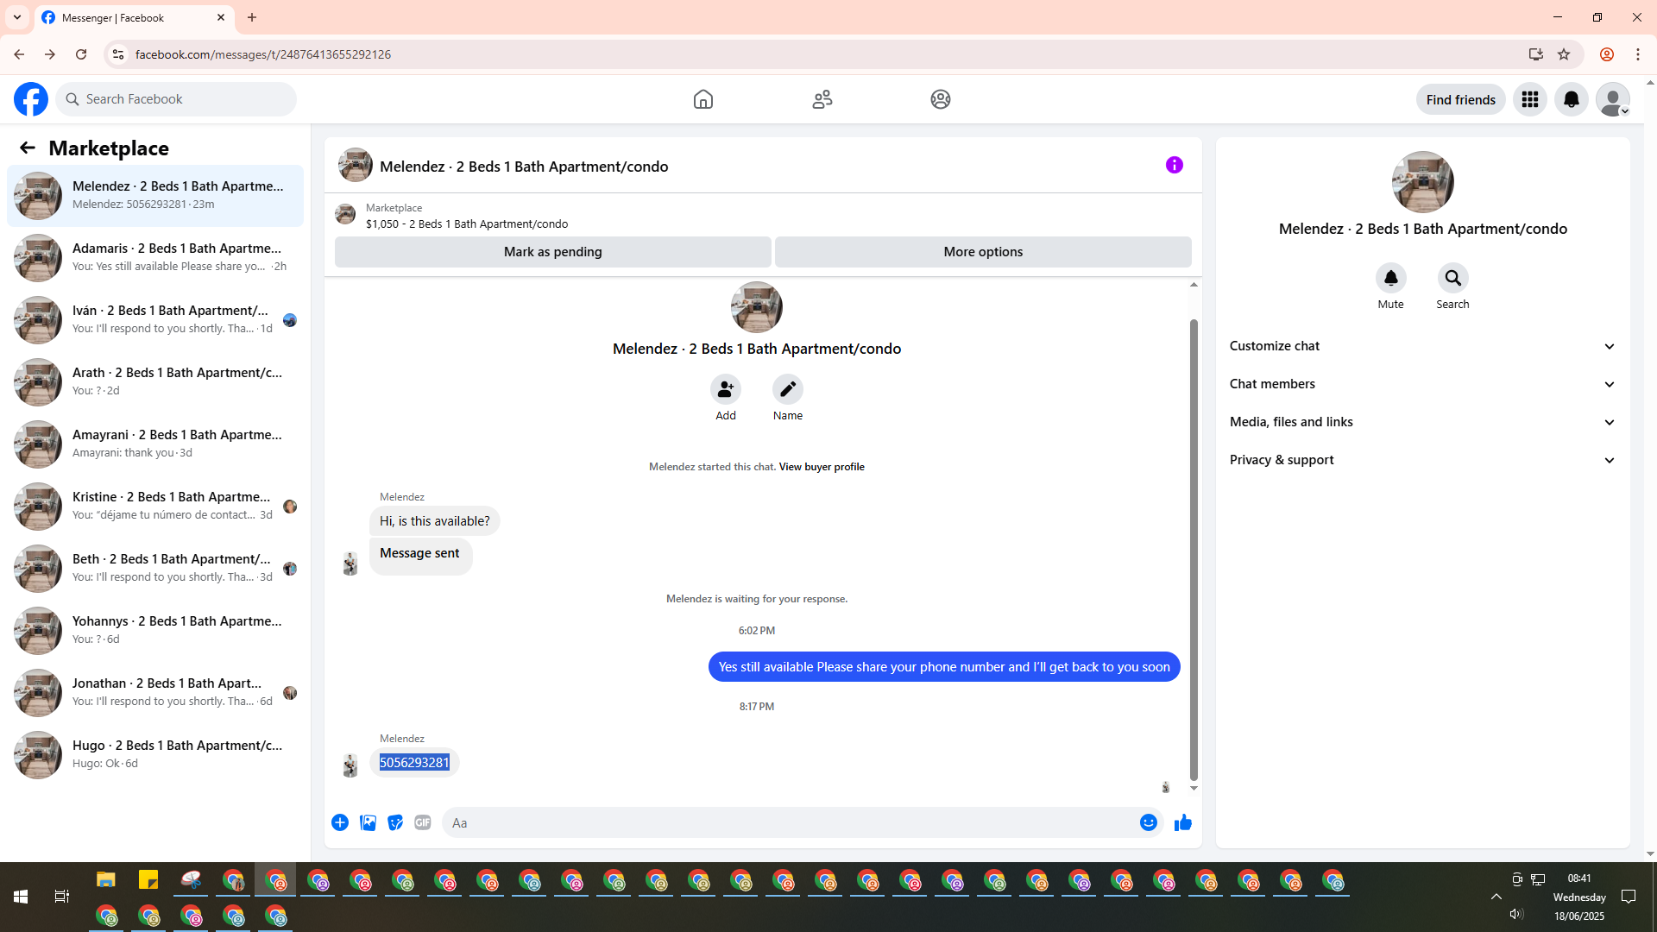Go to the Home feed icon
Image resolution: width=1657 pixels, height=932 pixels.
[703, 99]
